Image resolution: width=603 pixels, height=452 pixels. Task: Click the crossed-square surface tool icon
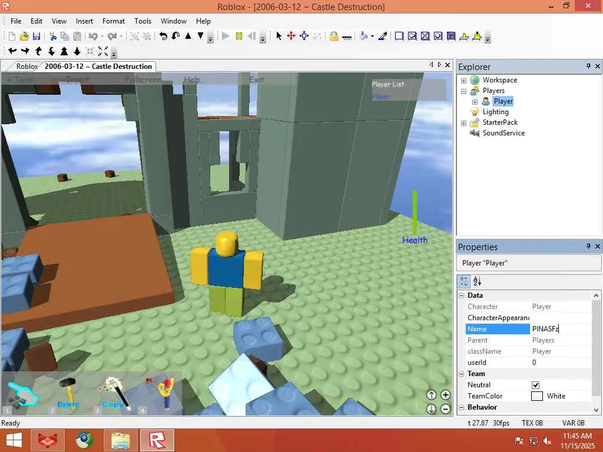click(425, 36)
